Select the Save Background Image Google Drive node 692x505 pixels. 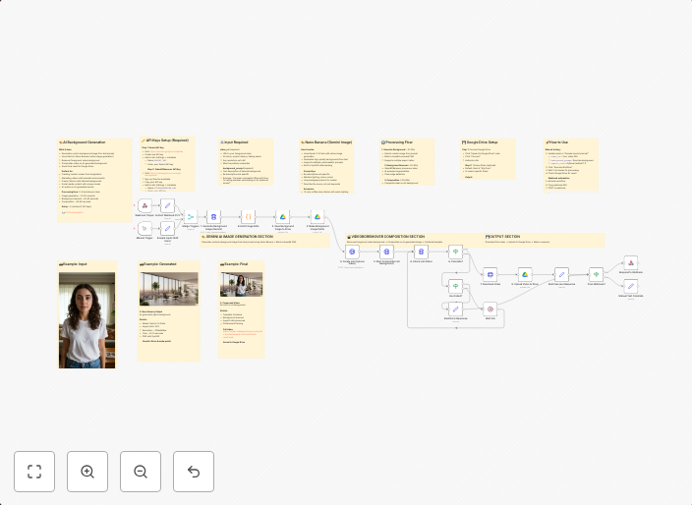tap(281, 216)
